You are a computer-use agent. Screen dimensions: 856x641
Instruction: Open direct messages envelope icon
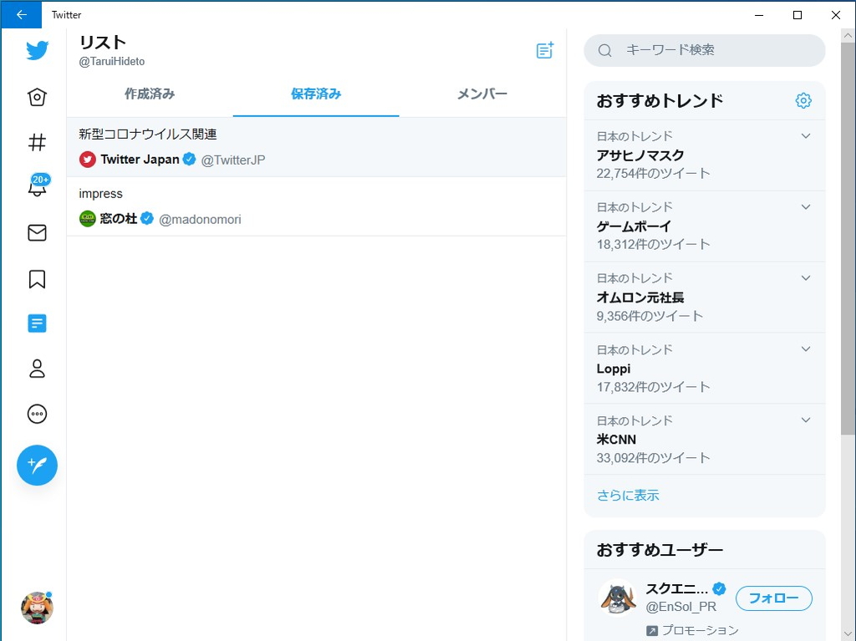tap(37, 232)
